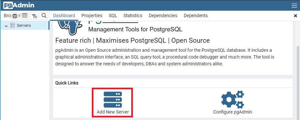Open the Statistics tab
300x120 pixels.
[133, 16]
